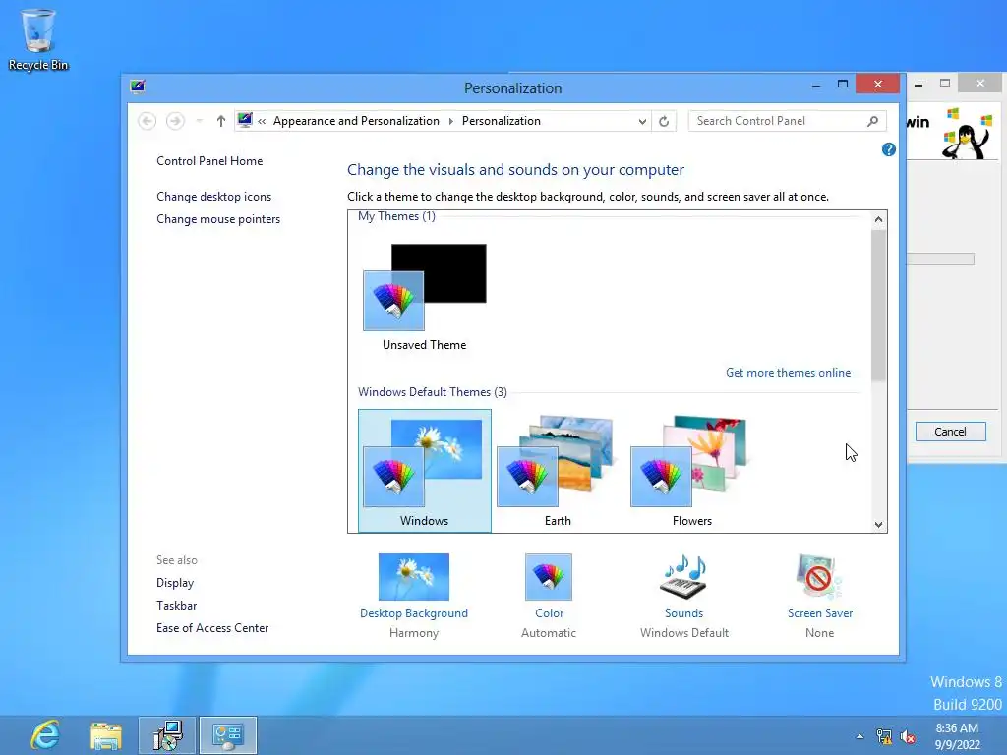Go back with the Back arrow

point(148,121)
